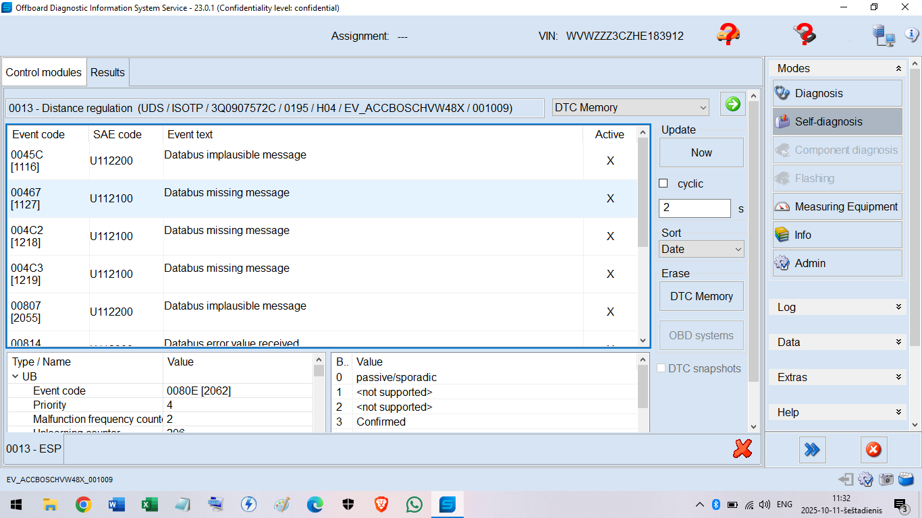
Task: Toggle the DTC snapshots checkbox
Action: (x=662, y=368)
